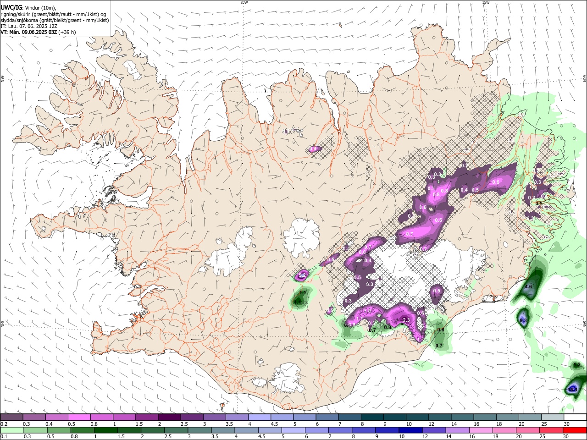This screenshot has height=440, width=587.
Task: Click the '12' label in upper legend row
Action: point(431,424)
